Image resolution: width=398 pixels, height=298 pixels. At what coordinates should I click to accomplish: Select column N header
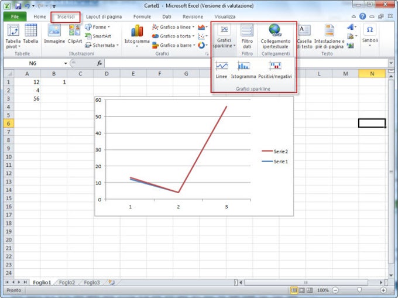click(372, 74)
